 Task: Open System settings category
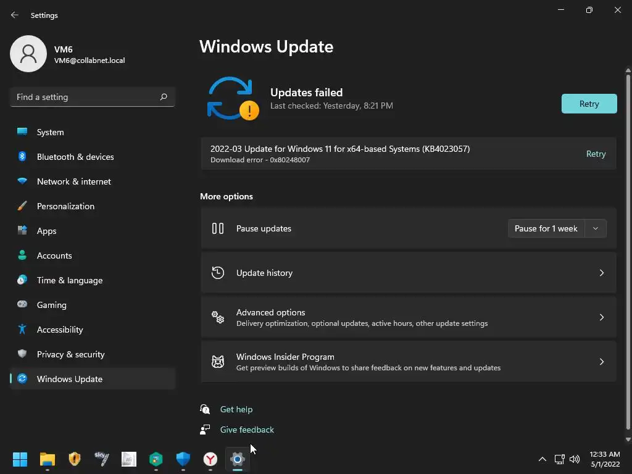93,132
